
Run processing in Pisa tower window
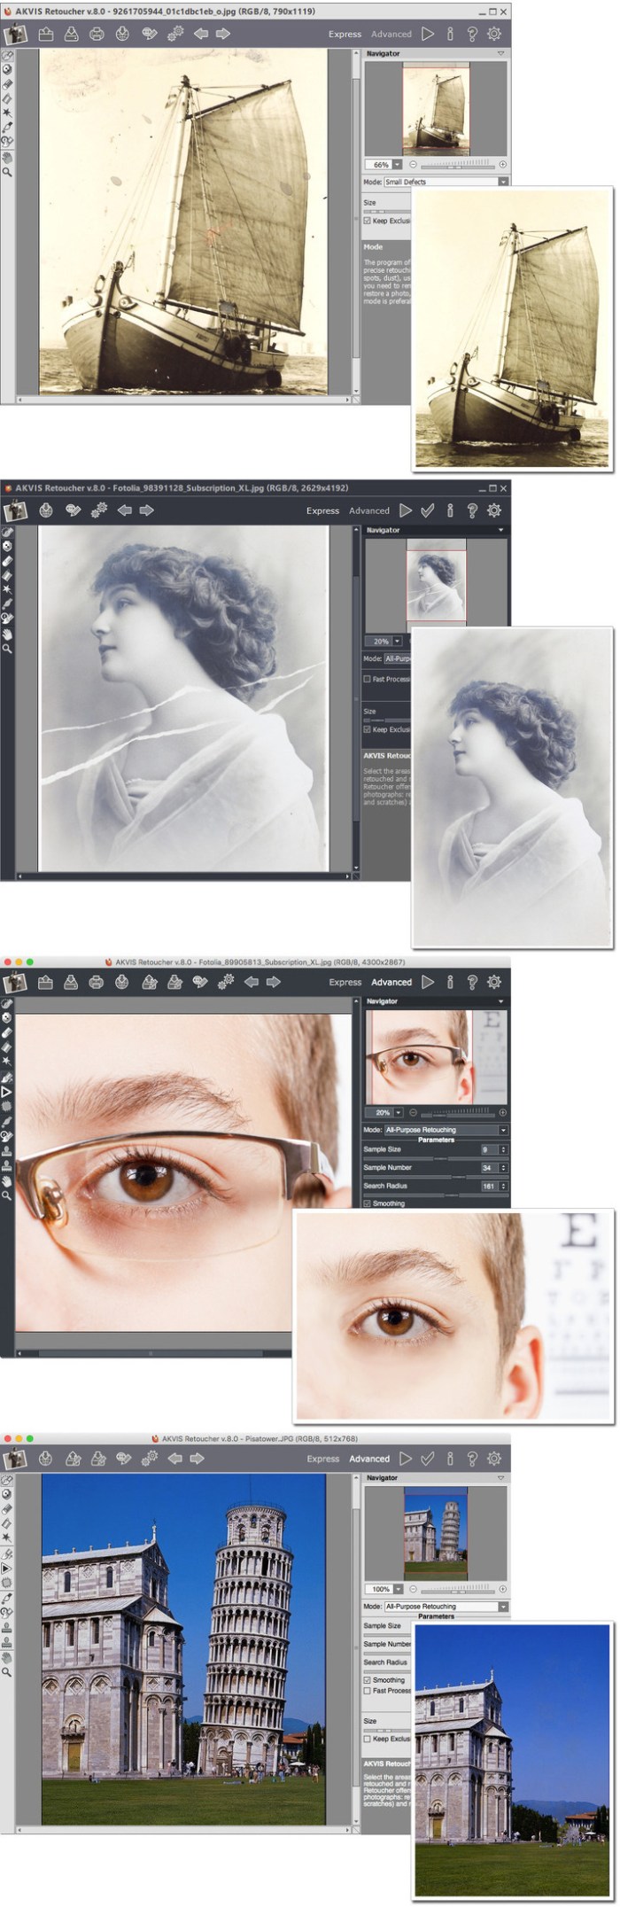point(406,1459)
